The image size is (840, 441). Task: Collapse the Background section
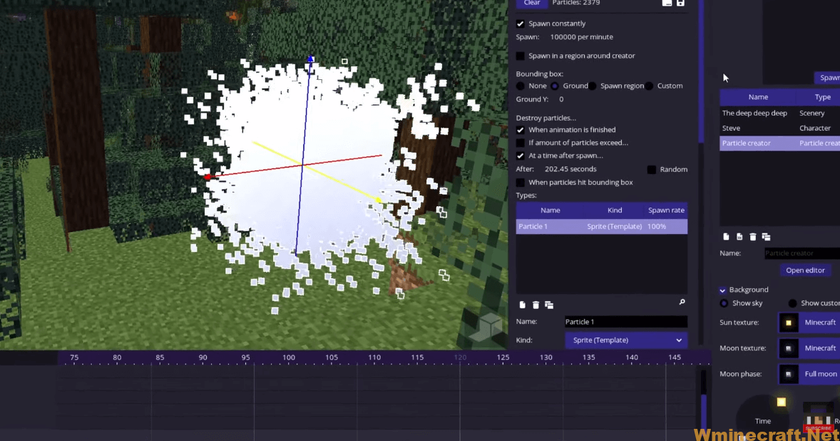722,290
